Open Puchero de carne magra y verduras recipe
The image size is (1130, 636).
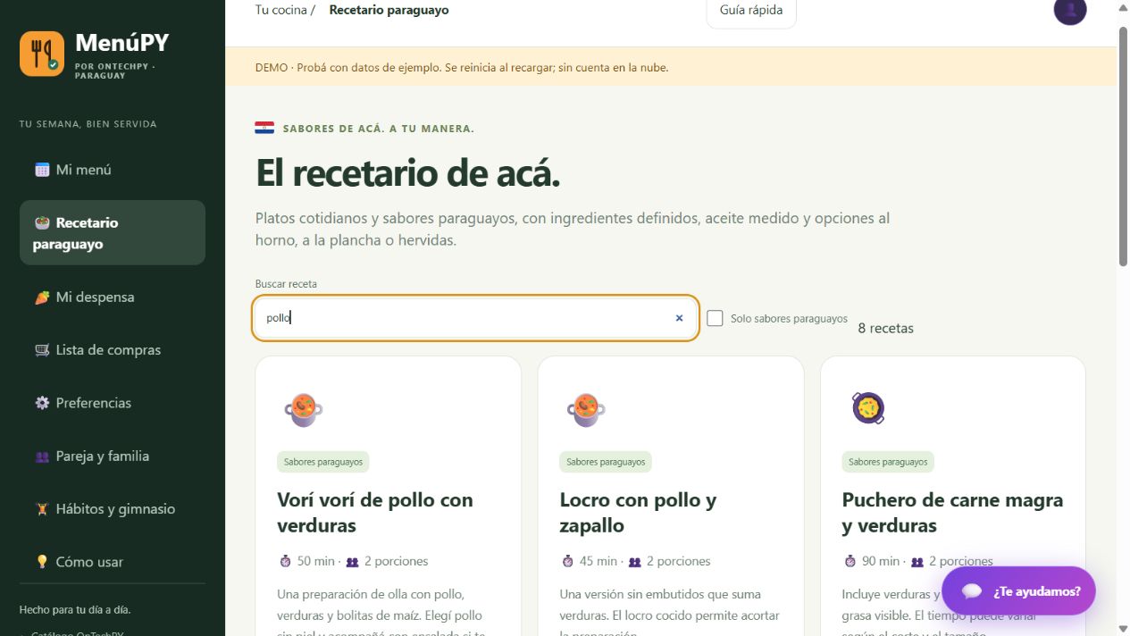tap(952, 513)
